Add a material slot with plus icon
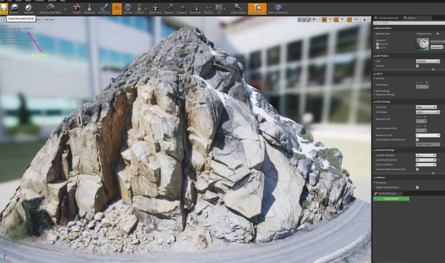 click(438, 33)
